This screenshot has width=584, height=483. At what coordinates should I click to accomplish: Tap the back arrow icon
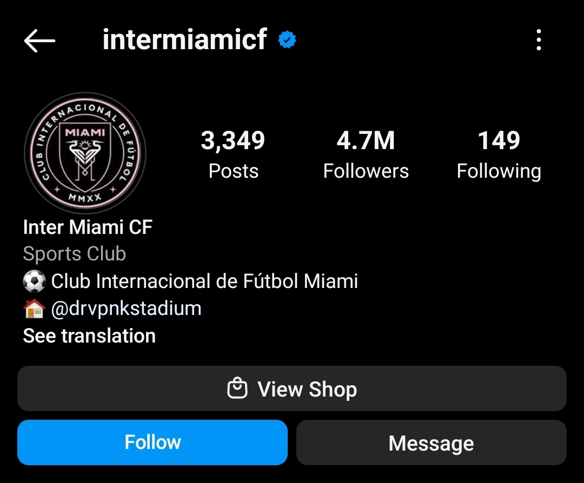click(x=39, y=41)
